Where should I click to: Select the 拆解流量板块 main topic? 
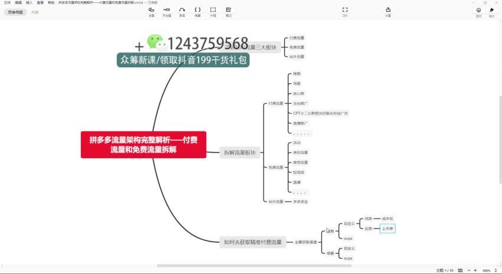[240, 153]
